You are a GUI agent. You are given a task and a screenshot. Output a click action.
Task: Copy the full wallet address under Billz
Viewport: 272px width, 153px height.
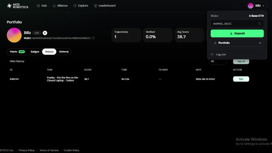pyautogui.click(x=93, y=38)
